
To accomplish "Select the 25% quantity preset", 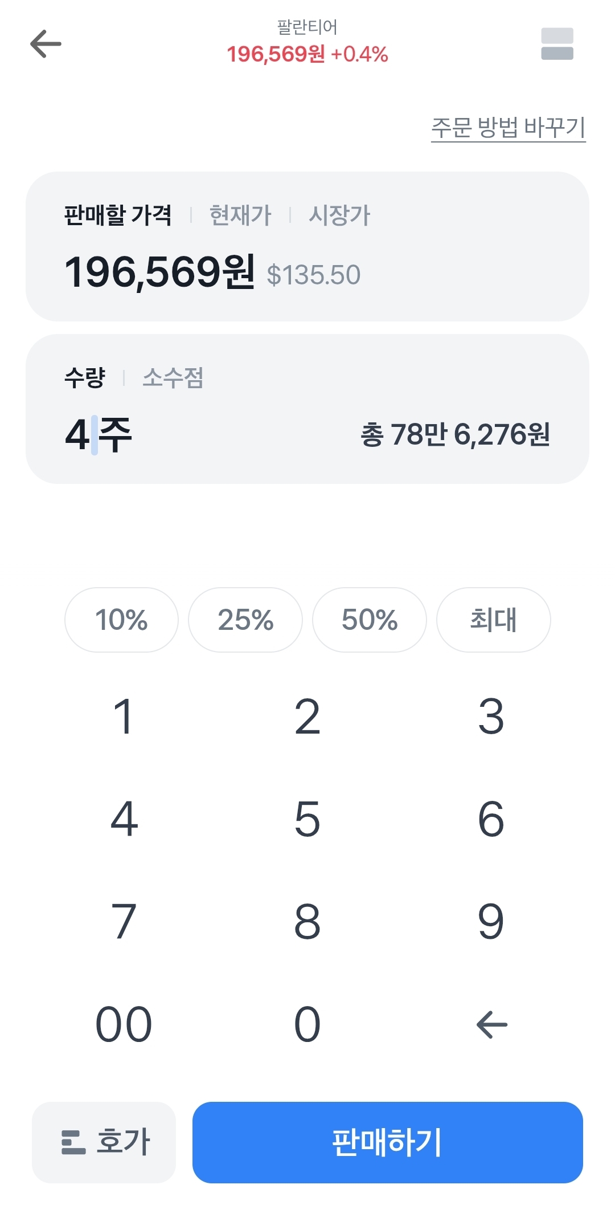I will [245, 620].
